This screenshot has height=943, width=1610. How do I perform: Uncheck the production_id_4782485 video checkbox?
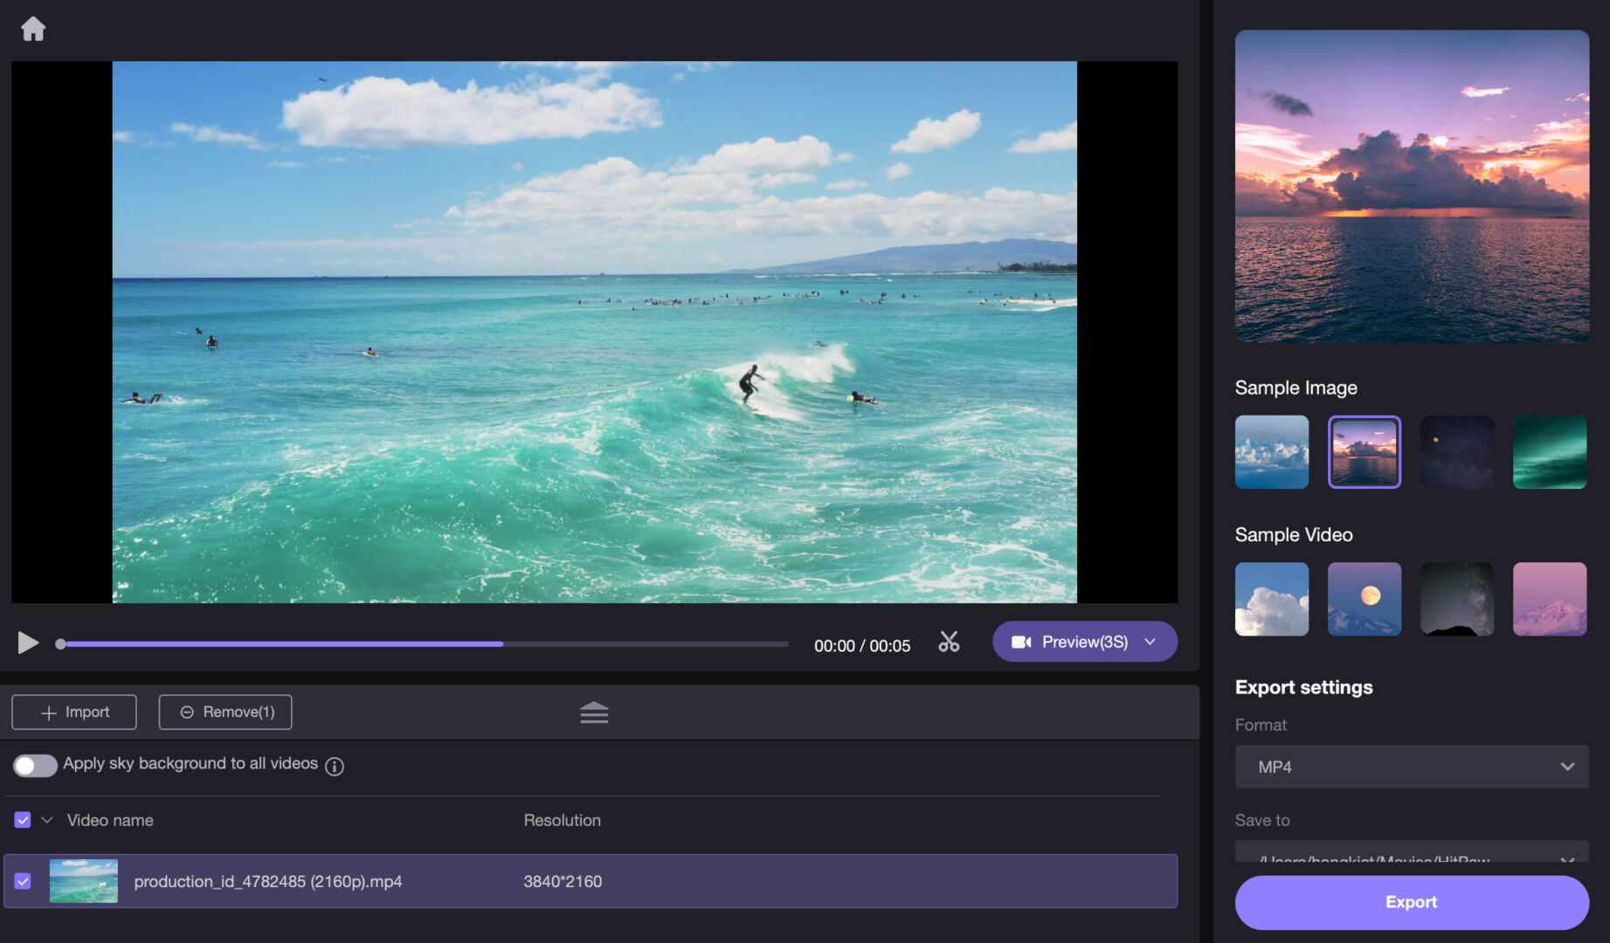tap(23, 881)
